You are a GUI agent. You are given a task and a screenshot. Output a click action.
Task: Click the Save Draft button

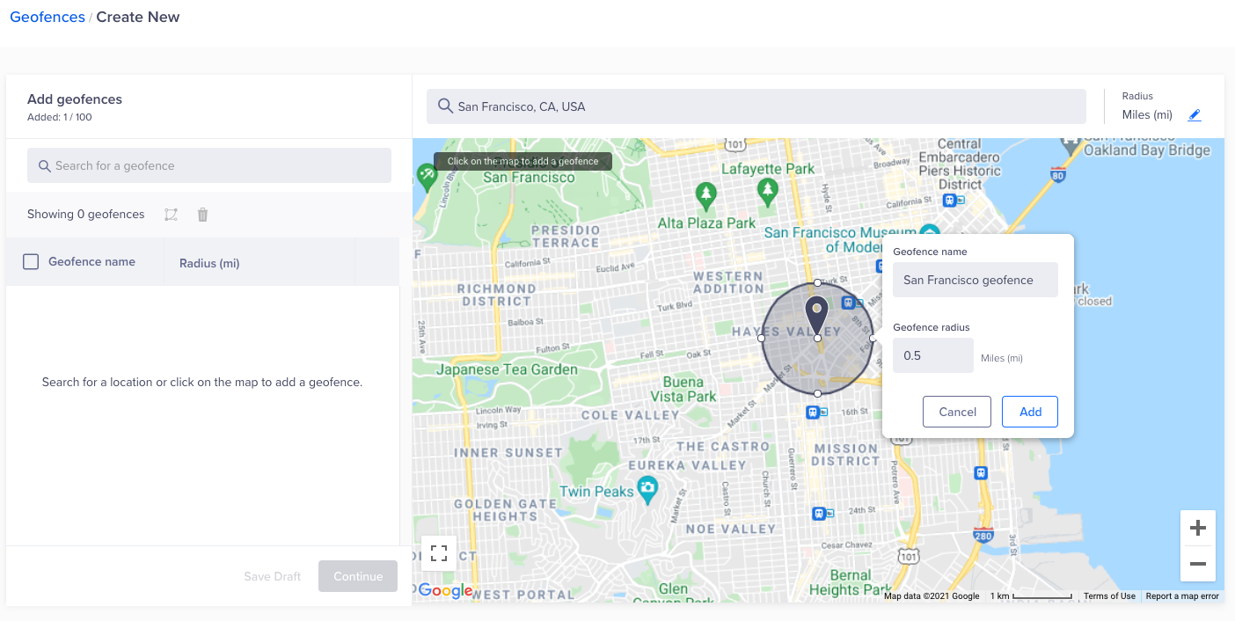coord(273,576)
